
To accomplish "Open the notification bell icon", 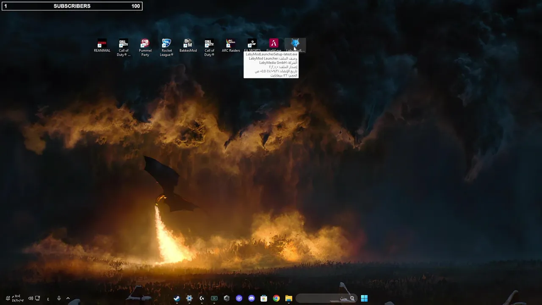I will pyautogui.click(x=8, y=298).
